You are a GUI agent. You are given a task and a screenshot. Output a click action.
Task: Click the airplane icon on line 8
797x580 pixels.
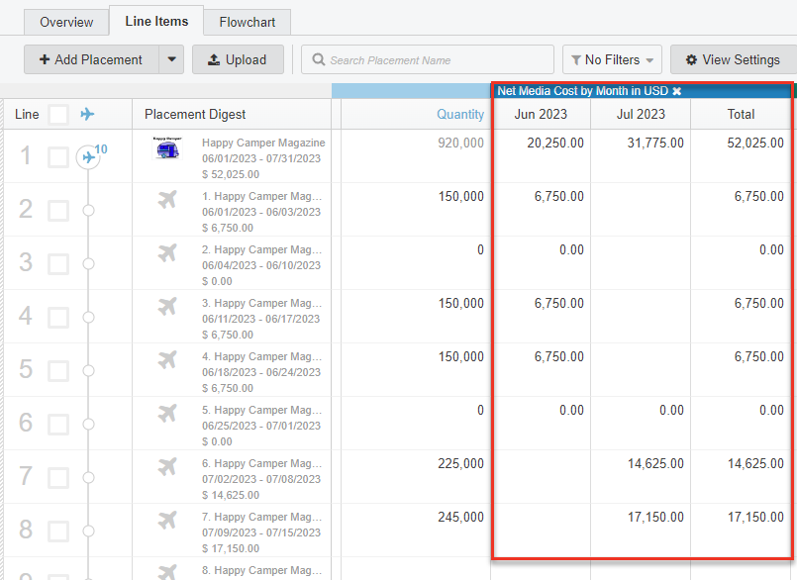[x=166, y=521]
